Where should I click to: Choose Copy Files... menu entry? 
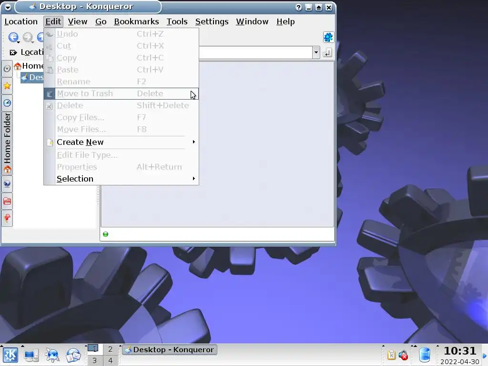(x=121, y=117)
